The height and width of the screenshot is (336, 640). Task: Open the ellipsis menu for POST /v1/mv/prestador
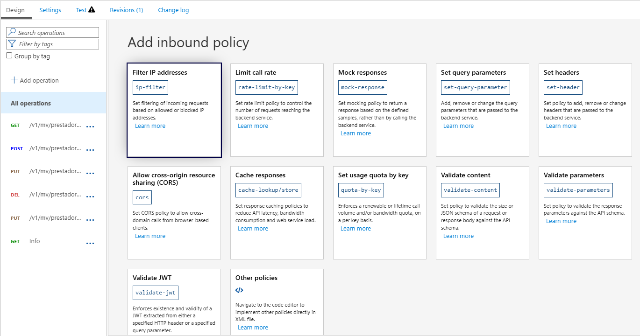pyautogui.click(x=91, y=150)
